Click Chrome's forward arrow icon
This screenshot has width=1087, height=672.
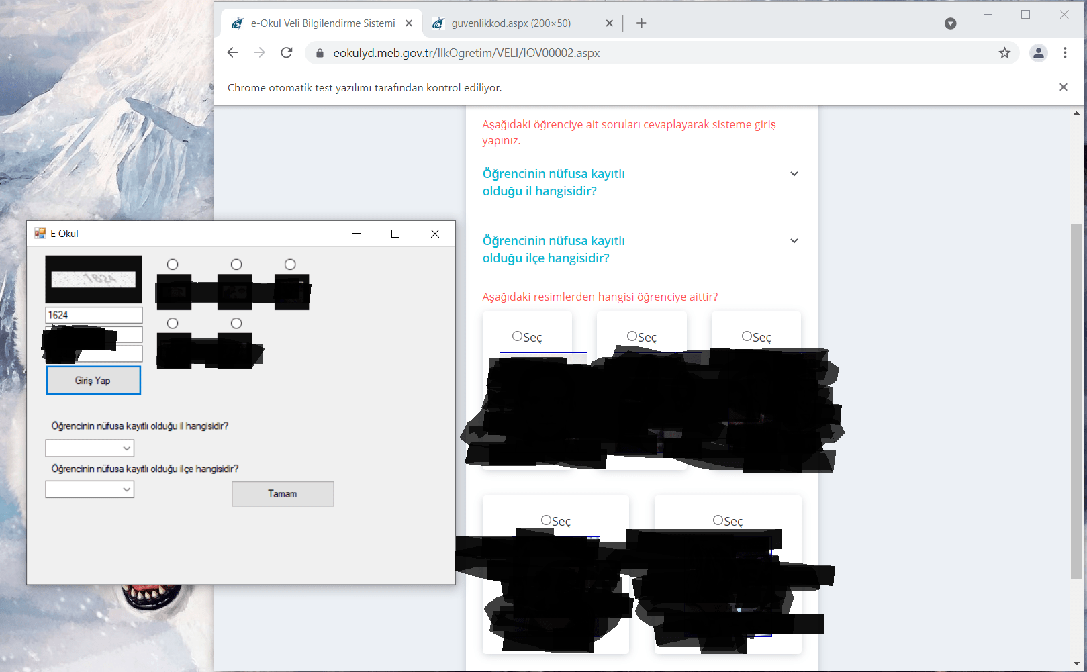point(259,52)
